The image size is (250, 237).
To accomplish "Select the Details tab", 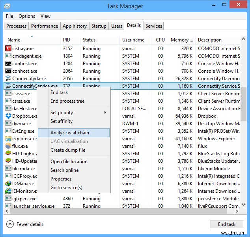I will [x=134, y=25].
